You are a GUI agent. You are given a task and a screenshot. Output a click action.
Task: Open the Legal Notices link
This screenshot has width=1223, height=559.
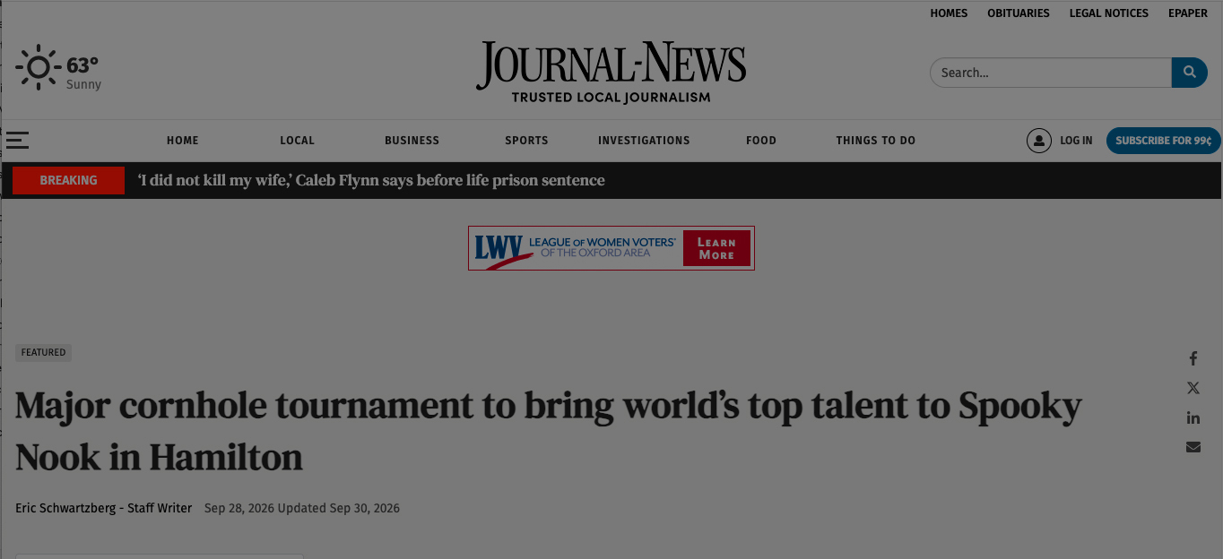point(1108,13)
